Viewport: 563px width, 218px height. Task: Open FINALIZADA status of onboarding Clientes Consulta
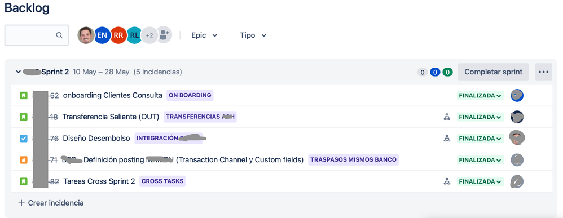click(480, 96)
